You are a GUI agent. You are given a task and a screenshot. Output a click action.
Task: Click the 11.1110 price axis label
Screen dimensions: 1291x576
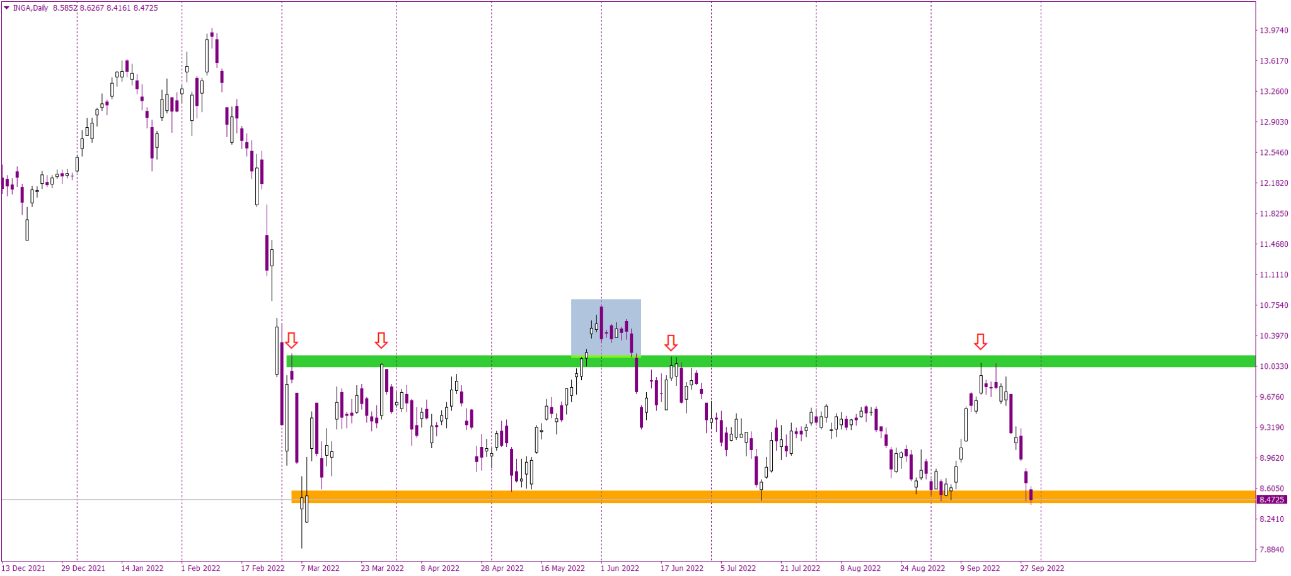pyautogui.click(x=1273, y=275)
